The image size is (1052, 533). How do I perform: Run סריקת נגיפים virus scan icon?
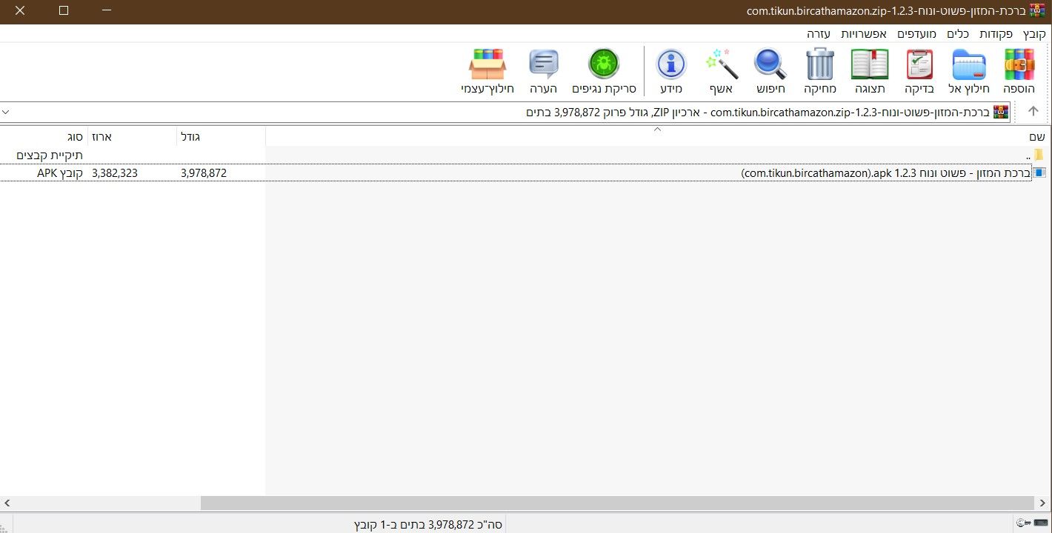604,65
